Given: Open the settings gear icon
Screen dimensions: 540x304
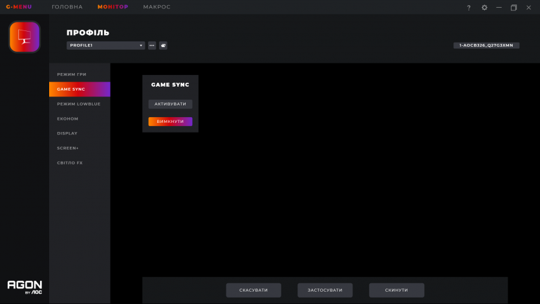Looking at the screenshot, I should coord(484,8).
